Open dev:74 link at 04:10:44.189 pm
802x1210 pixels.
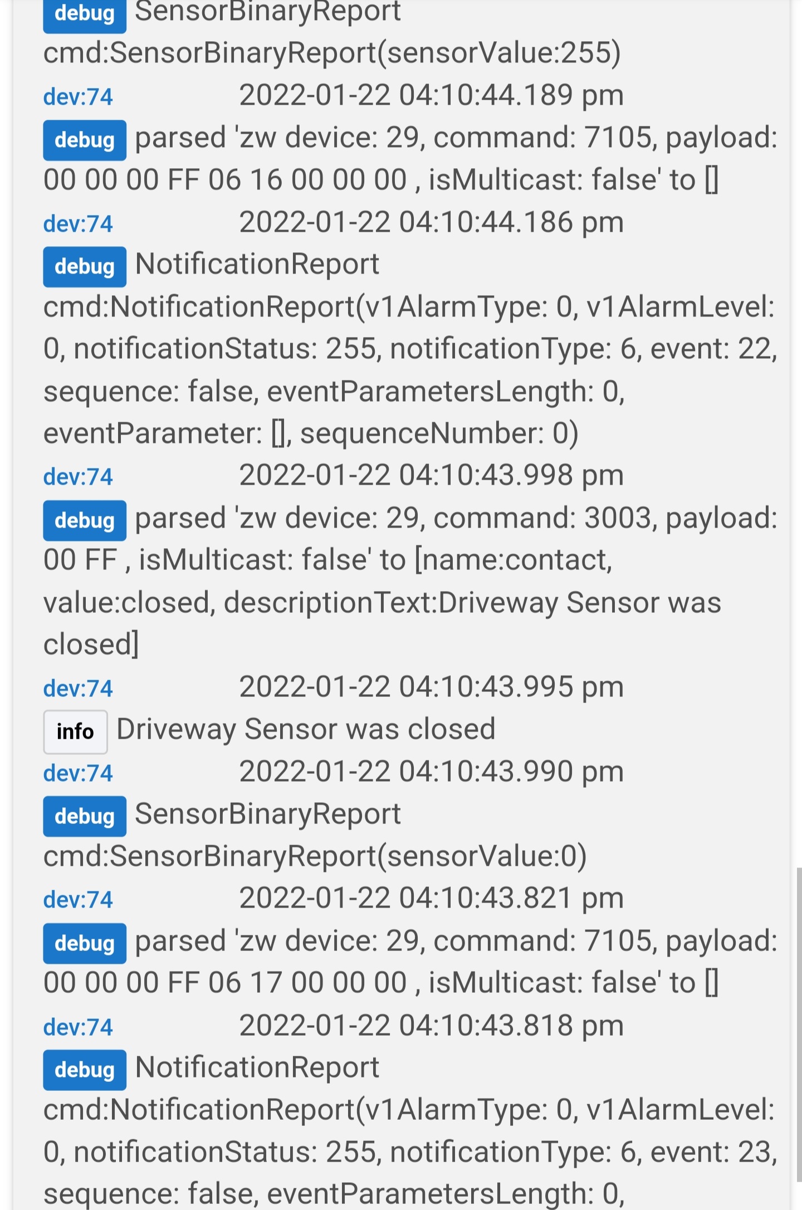78,97
